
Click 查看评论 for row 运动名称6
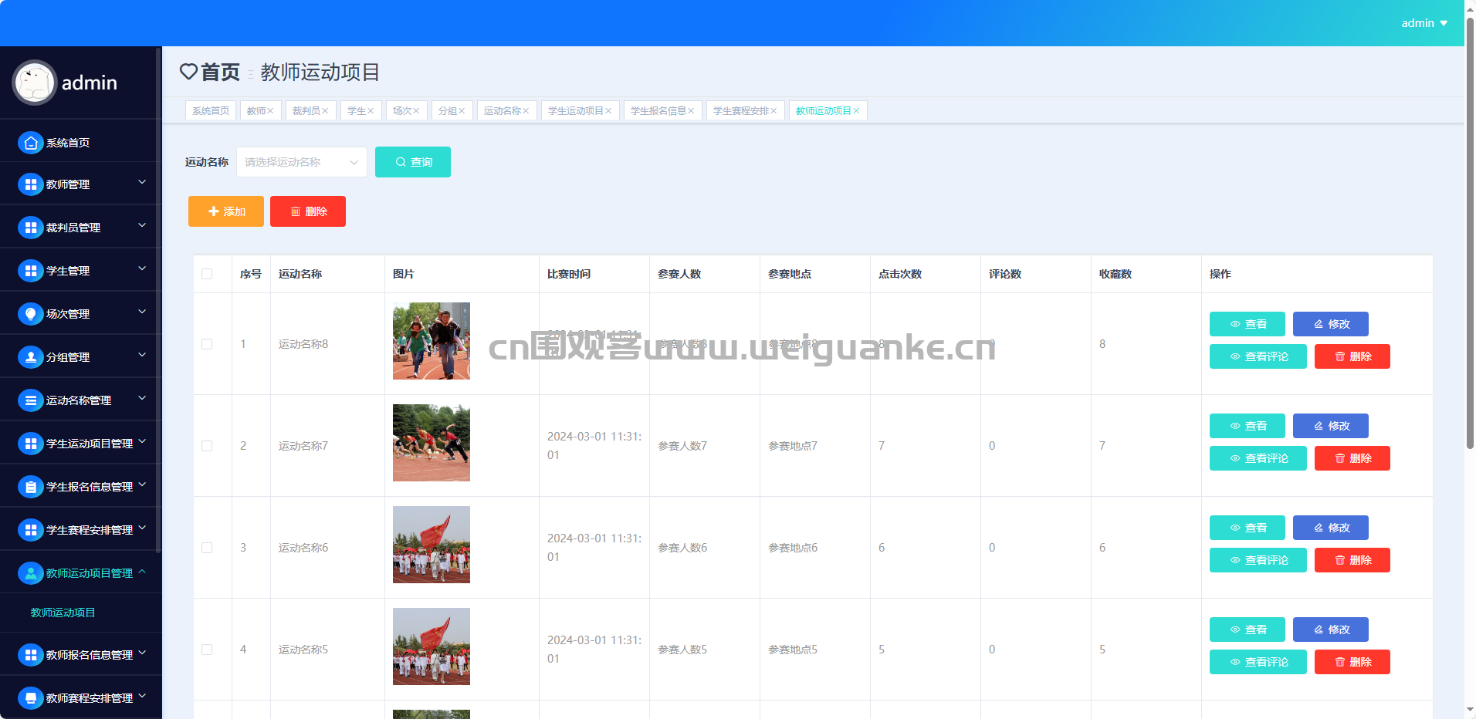(x=1258, y=560)
